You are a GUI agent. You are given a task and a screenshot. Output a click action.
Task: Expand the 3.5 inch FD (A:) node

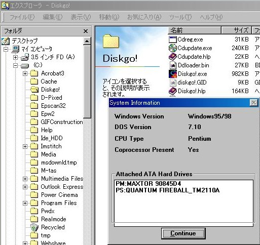click(15, 57)
